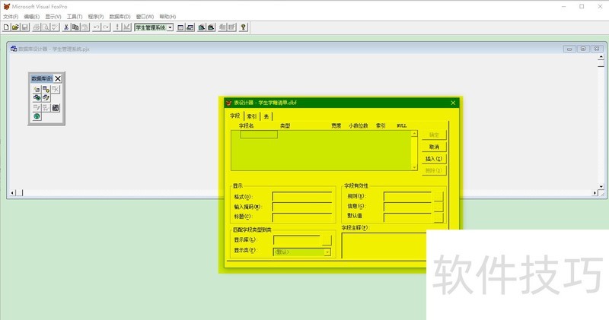The width and height of the screenshot is (609, 320).
Task: Click the builder button beside 信息(G) field
Action: click(x=438, y=206)
